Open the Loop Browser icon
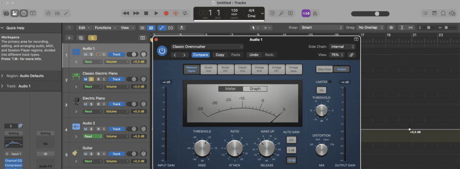Image resolution: width=460 pixels, height=169 pixels. 443,13
